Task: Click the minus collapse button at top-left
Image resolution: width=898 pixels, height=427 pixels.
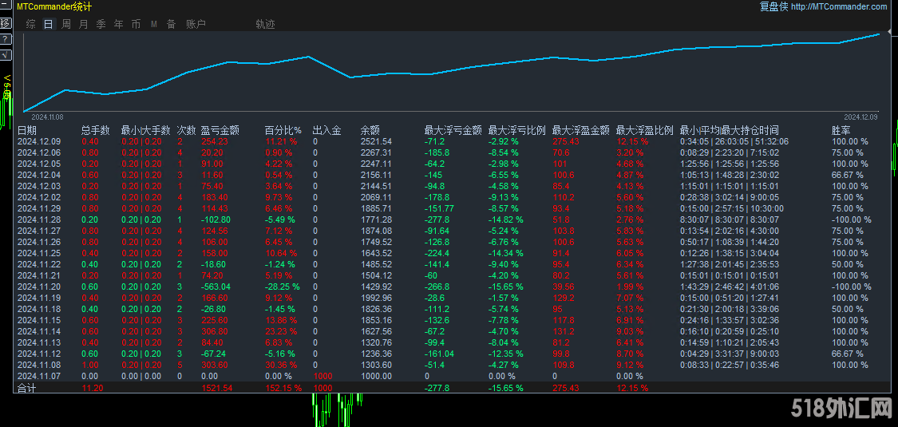Action: [5, 7]
